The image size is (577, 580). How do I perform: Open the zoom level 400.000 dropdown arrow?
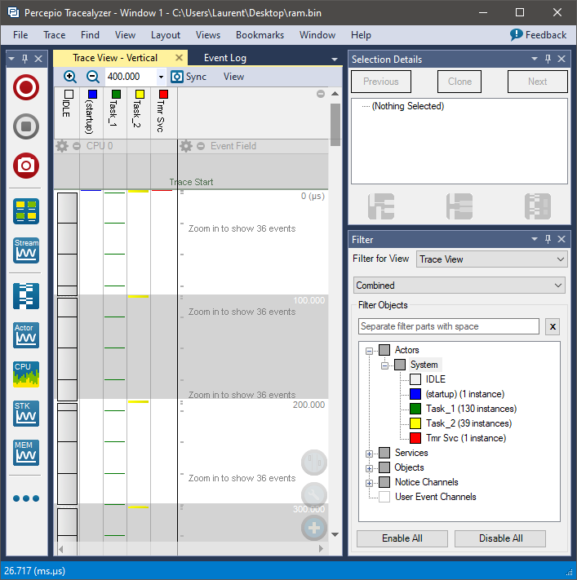(161, 77)
